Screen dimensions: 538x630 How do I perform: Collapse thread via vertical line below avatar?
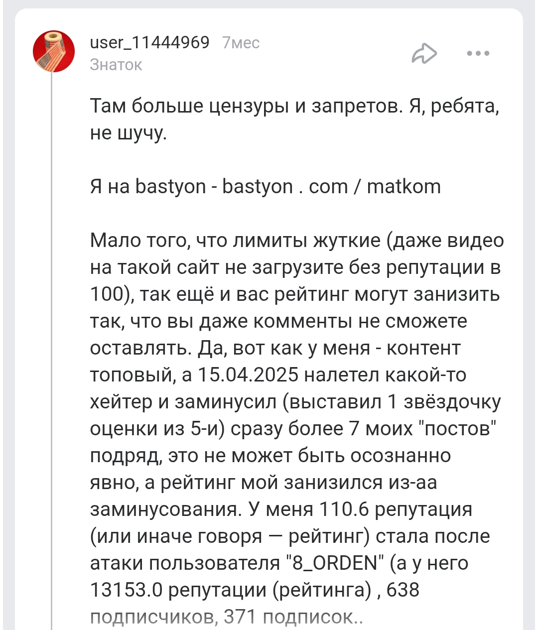tap(52, 349)
